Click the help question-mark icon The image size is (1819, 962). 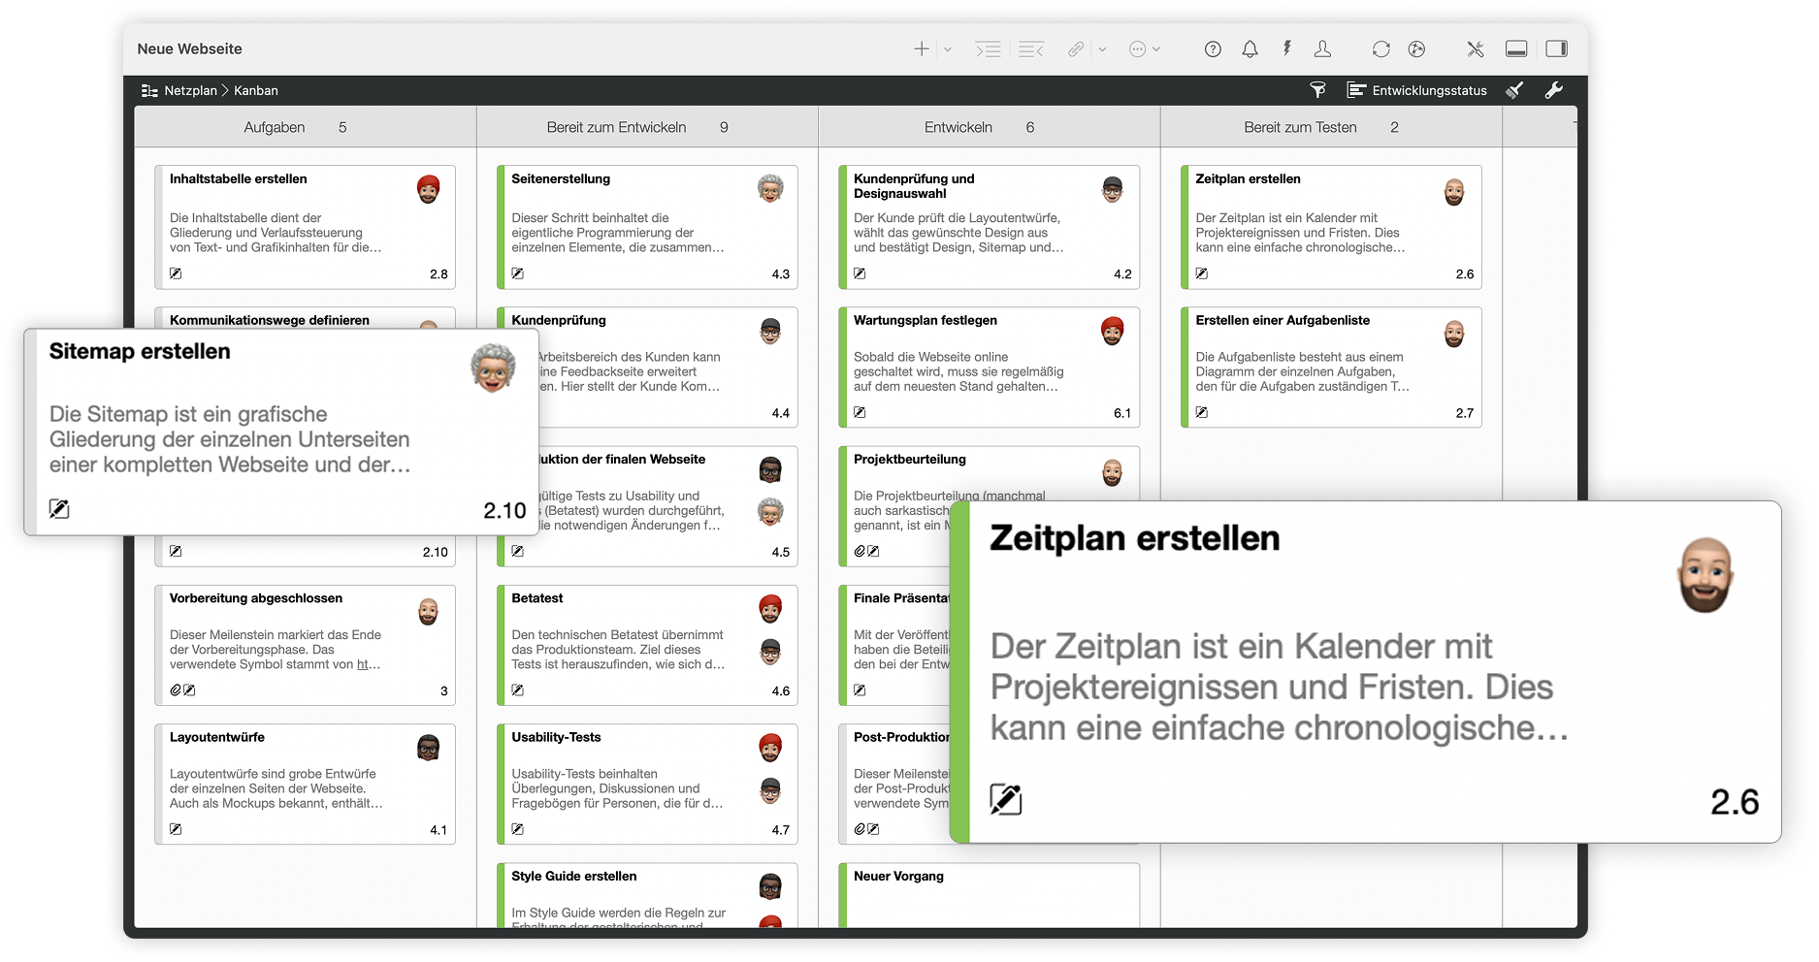click(x=1212, y=48)
